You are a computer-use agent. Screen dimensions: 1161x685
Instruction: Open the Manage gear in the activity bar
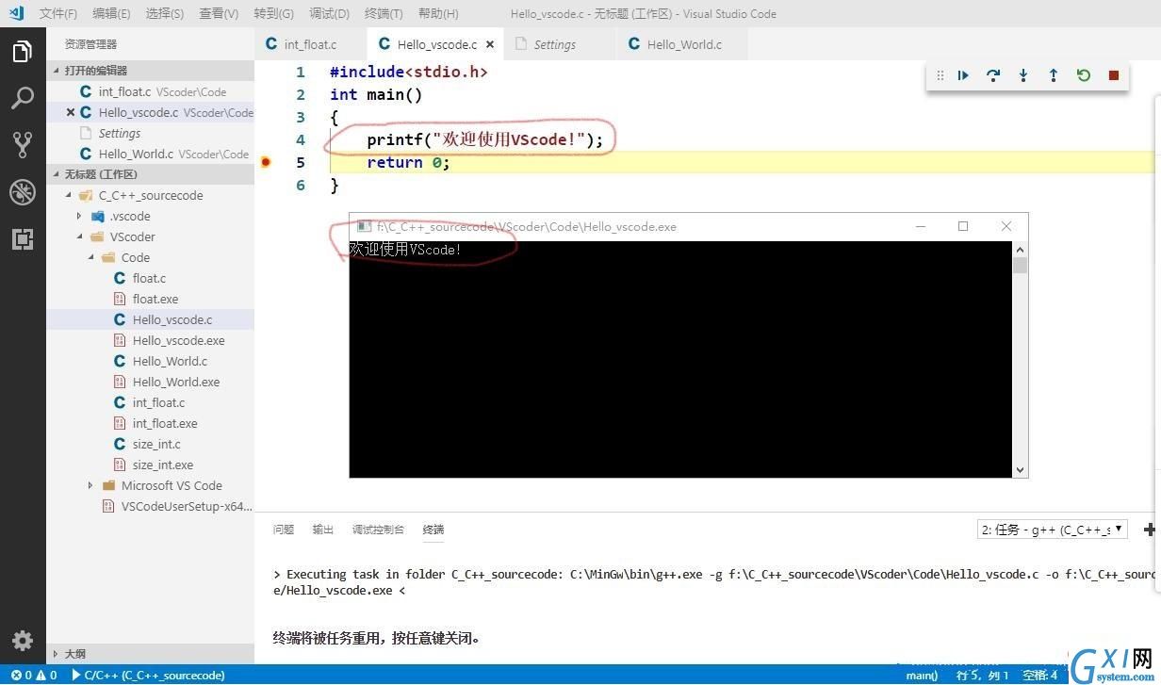pos(23,641)
